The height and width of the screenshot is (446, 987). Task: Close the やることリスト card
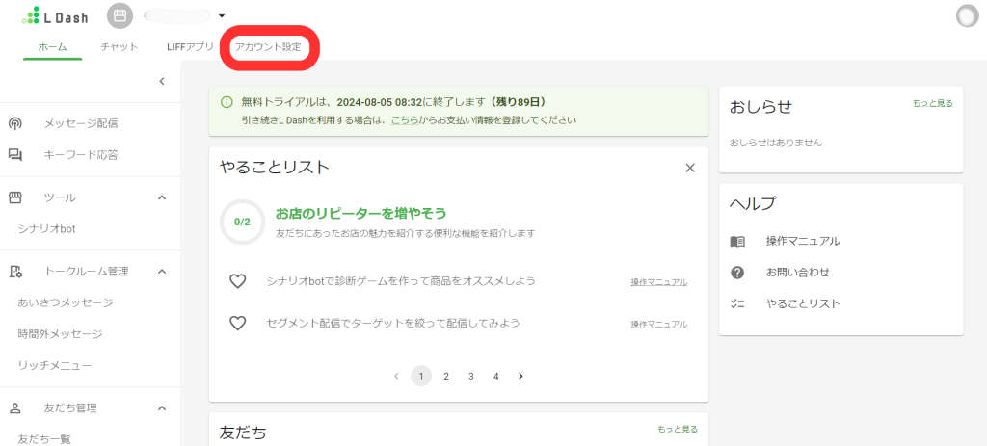690,168
